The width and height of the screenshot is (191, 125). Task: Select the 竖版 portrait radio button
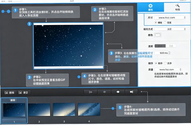pos(165,23)
